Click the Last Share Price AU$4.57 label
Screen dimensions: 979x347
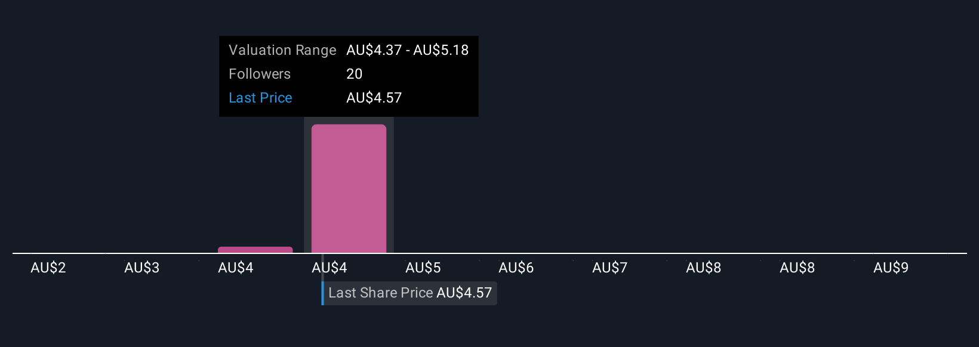(410, 293)
